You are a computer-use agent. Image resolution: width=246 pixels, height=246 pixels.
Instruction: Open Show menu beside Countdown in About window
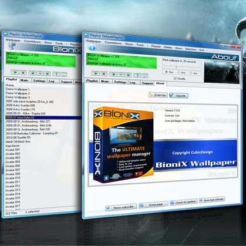(129, 44)
